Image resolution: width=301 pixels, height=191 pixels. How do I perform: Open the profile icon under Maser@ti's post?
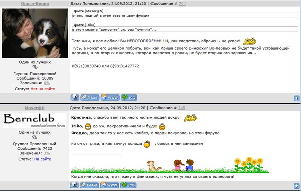pos(74,185)
